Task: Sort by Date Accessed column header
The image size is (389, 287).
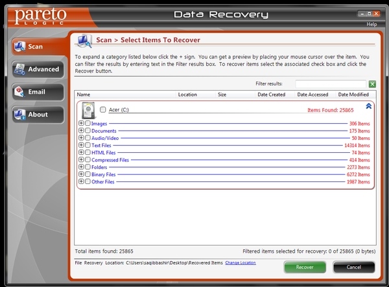Action: point(315,95)
